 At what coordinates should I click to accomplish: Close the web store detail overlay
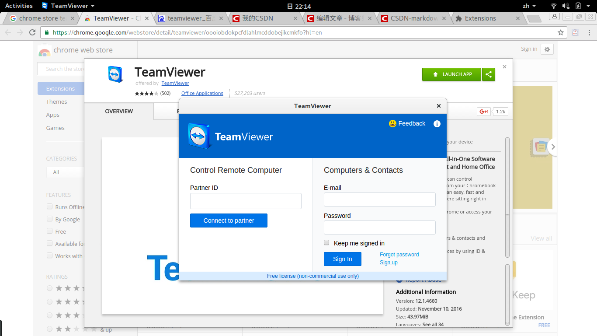tap(504, 67)
